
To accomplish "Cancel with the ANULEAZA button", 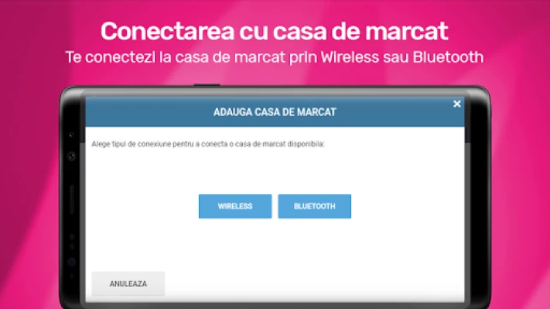I will pos(128,284).
